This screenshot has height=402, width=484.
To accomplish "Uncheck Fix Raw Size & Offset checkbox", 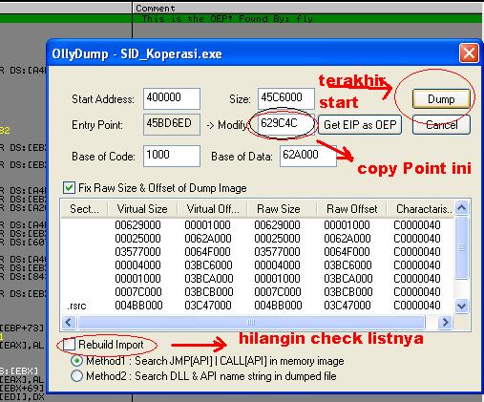I will (x=69, y=188).
